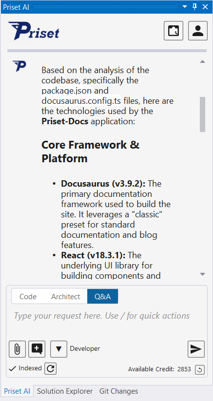Viewport: 213px width, 401px height.
Task: Open the Git Changes tab
Action: click(x=118, y=391)
